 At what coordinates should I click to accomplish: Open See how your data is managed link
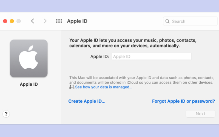[104, 87]
